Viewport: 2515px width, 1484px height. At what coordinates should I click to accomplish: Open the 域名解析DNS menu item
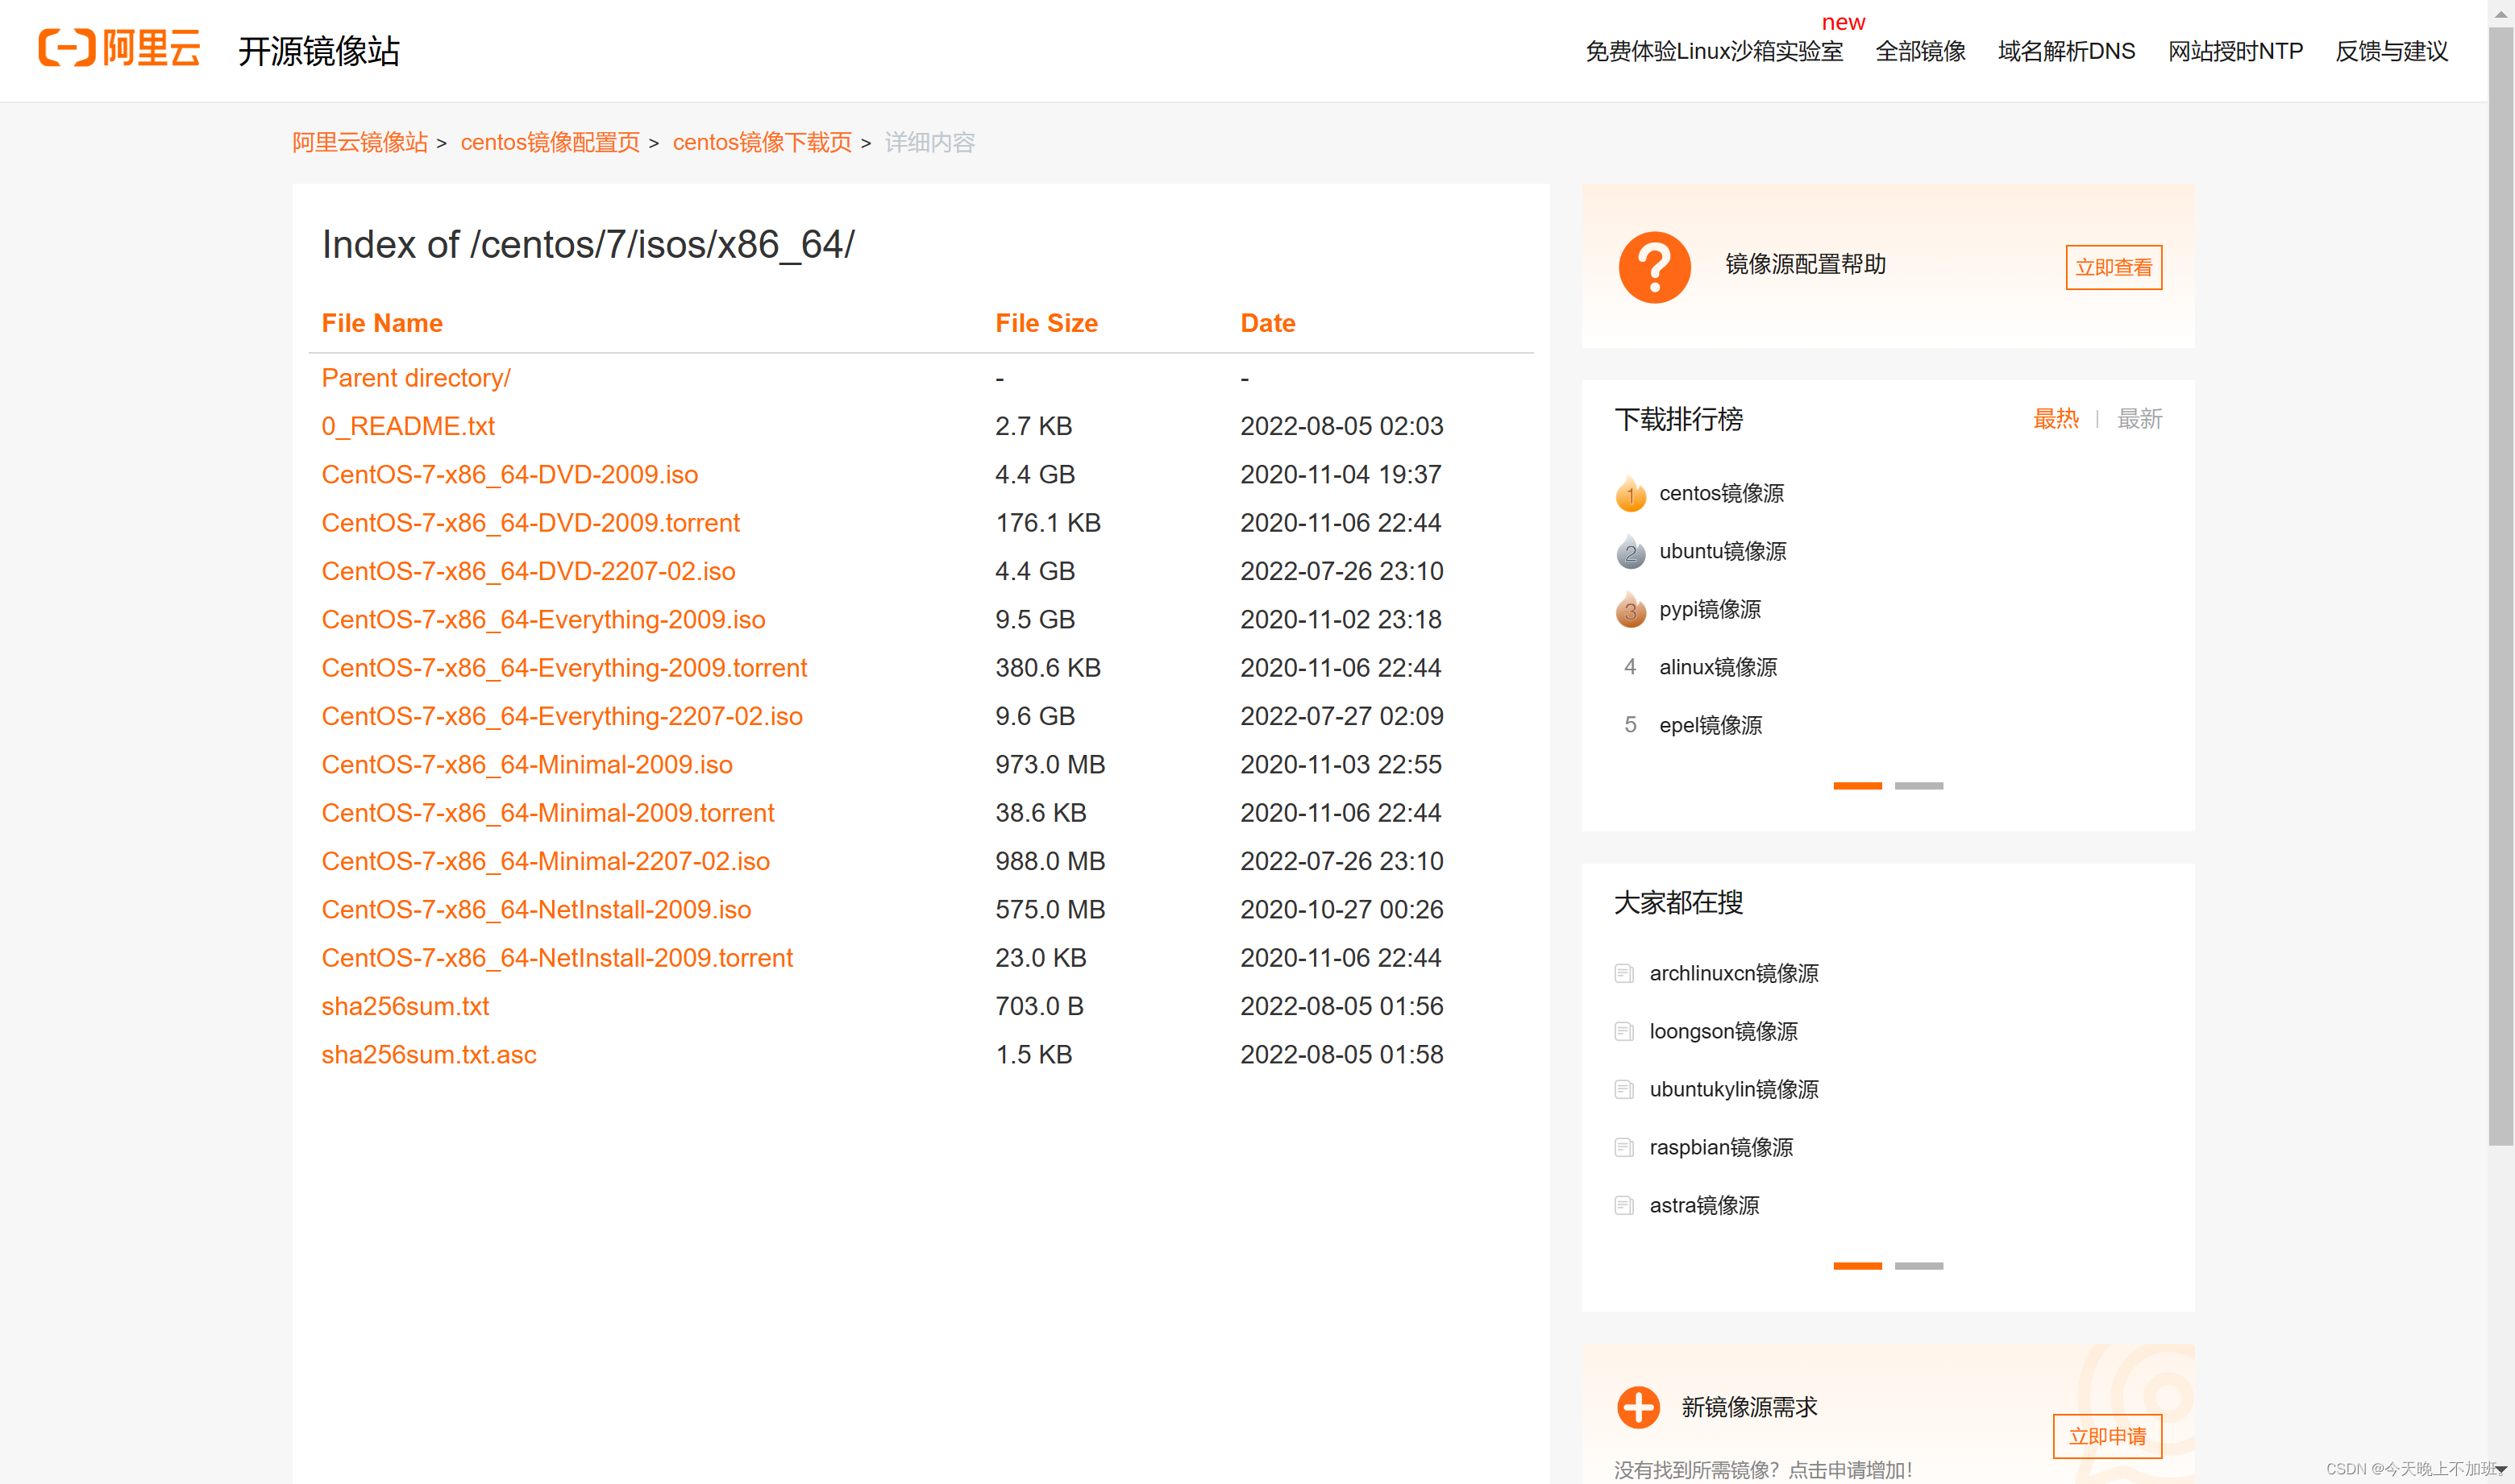point(2065,51)
